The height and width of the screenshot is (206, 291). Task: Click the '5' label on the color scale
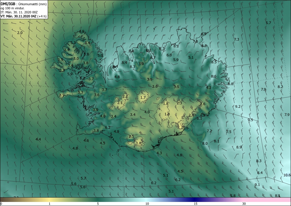click(x=98, y=204)
